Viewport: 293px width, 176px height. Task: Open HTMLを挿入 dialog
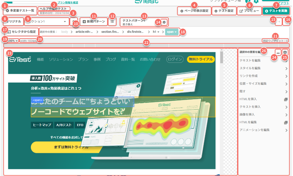tap(264, 99)
